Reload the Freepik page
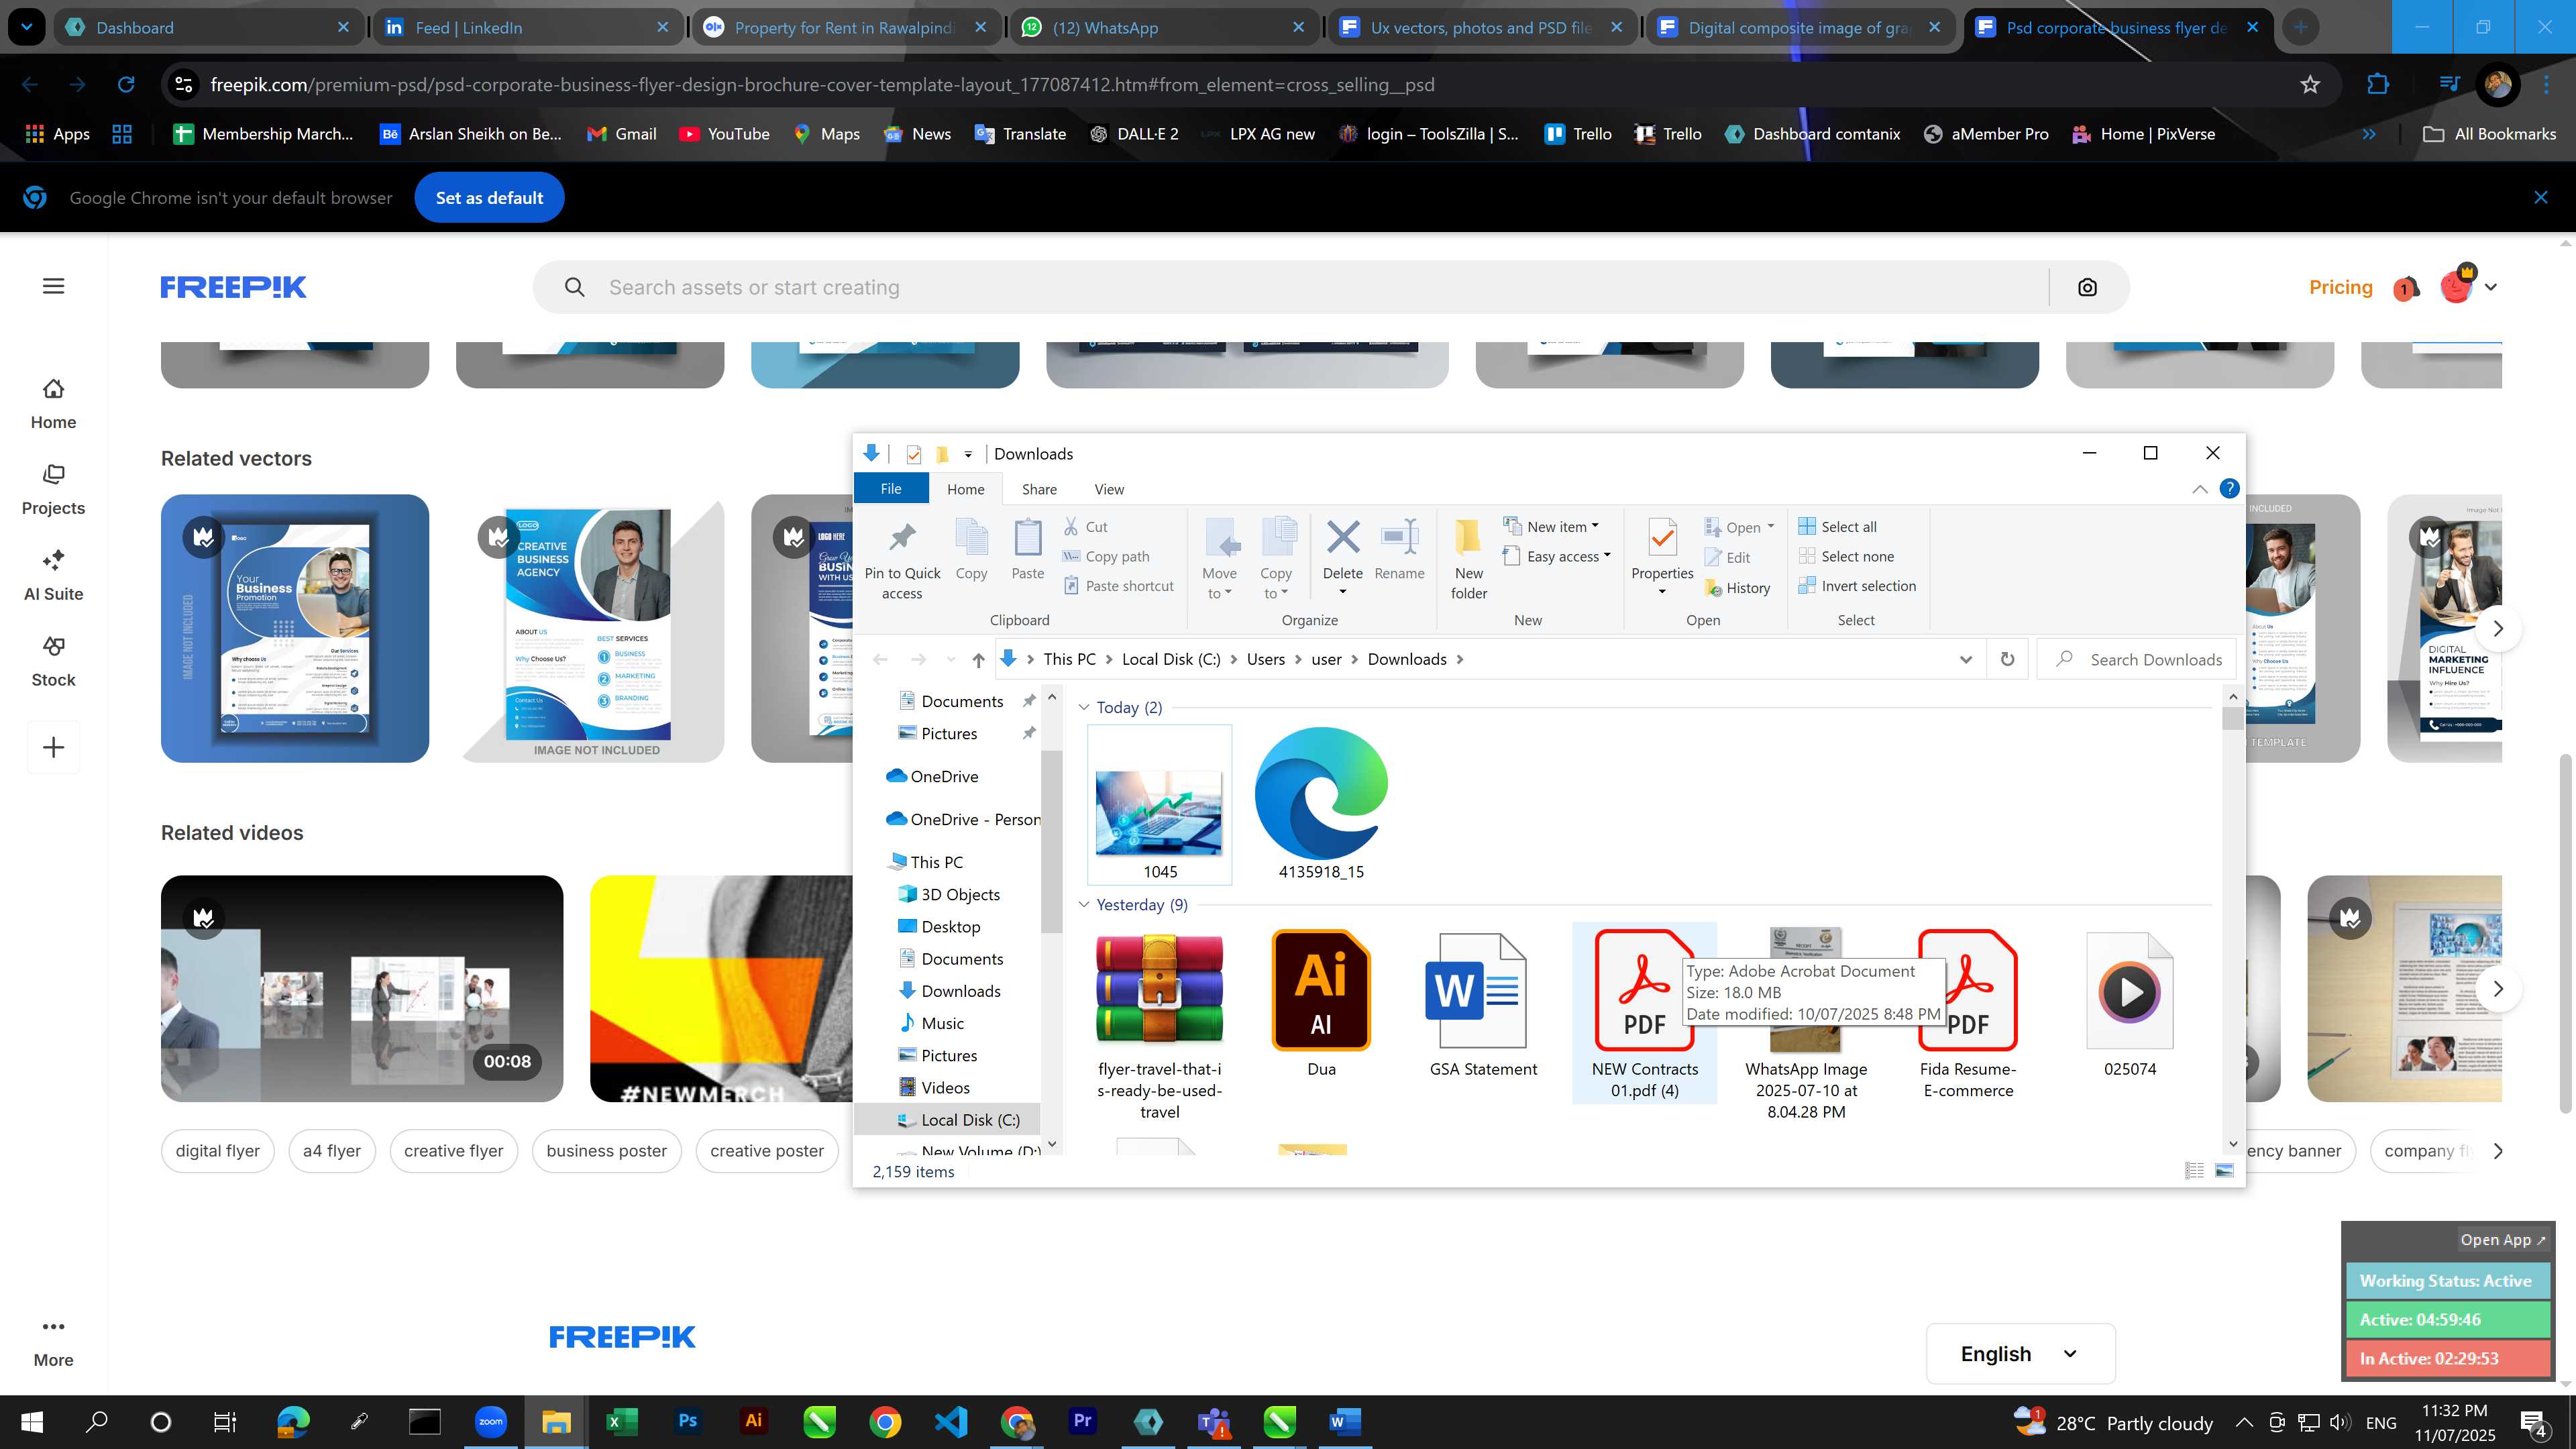The width and height of the screenshot is (2576, 1449). click(126, 85)
